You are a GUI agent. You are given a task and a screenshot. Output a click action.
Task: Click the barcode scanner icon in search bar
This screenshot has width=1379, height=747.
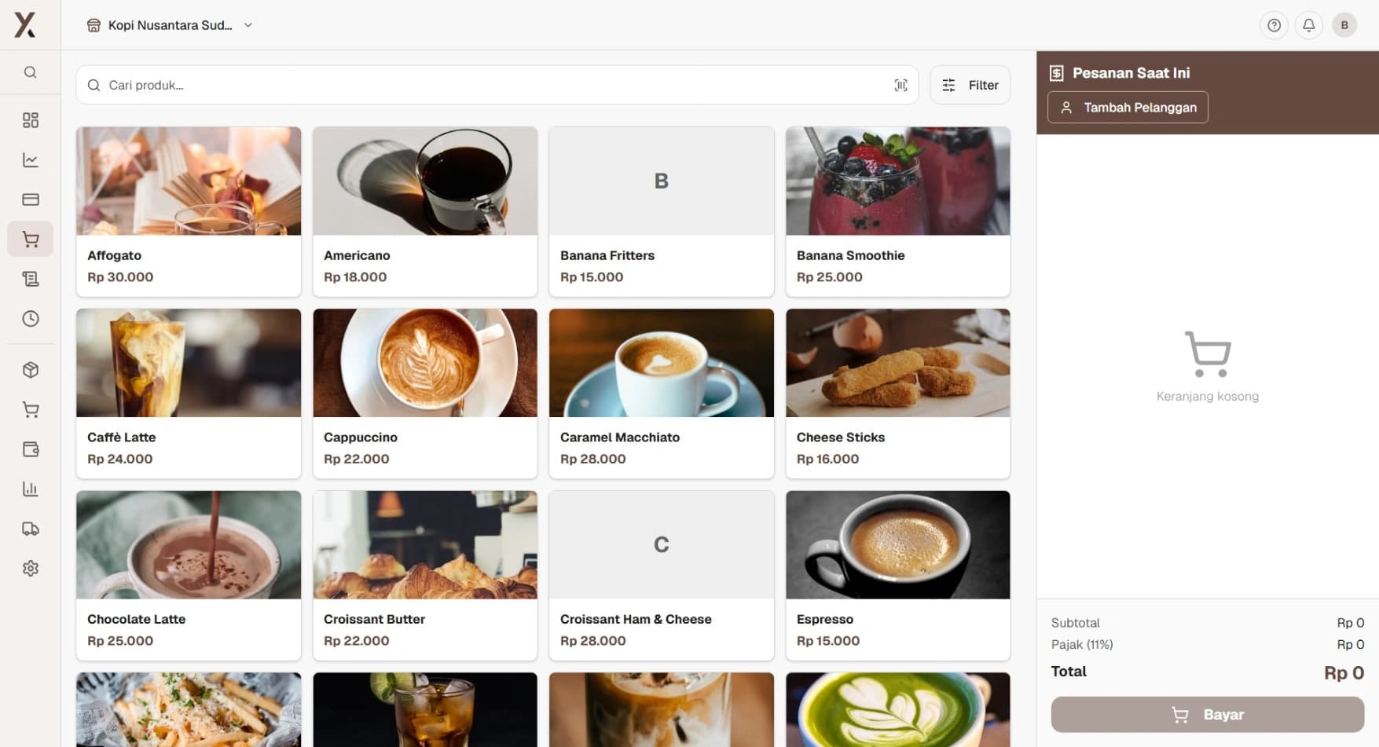coord(900,86)
